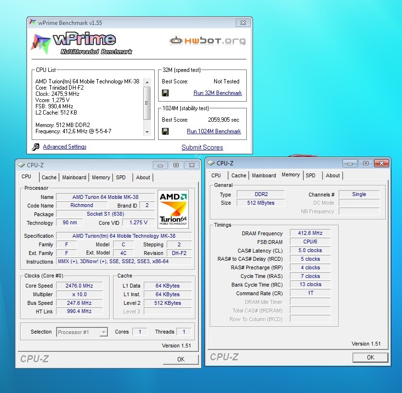The width and height of the screenshot is (402, 393).
Task: Click the Bus Speed value 247.6 MHz
Action: pos(79,303)
